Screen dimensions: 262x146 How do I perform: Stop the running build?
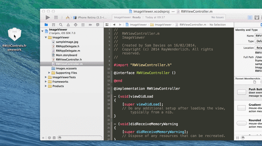(x=56, y=18)
